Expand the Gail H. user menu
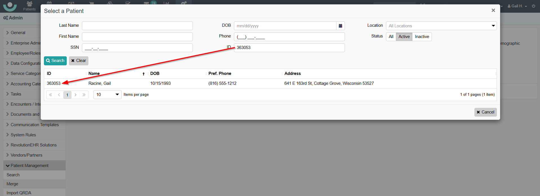Viewport: 540px width, 196px height. [x=517, y=6]
